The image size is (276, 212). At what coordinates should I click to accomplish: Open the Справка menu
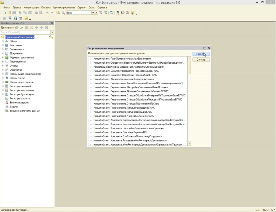[102, 8]
